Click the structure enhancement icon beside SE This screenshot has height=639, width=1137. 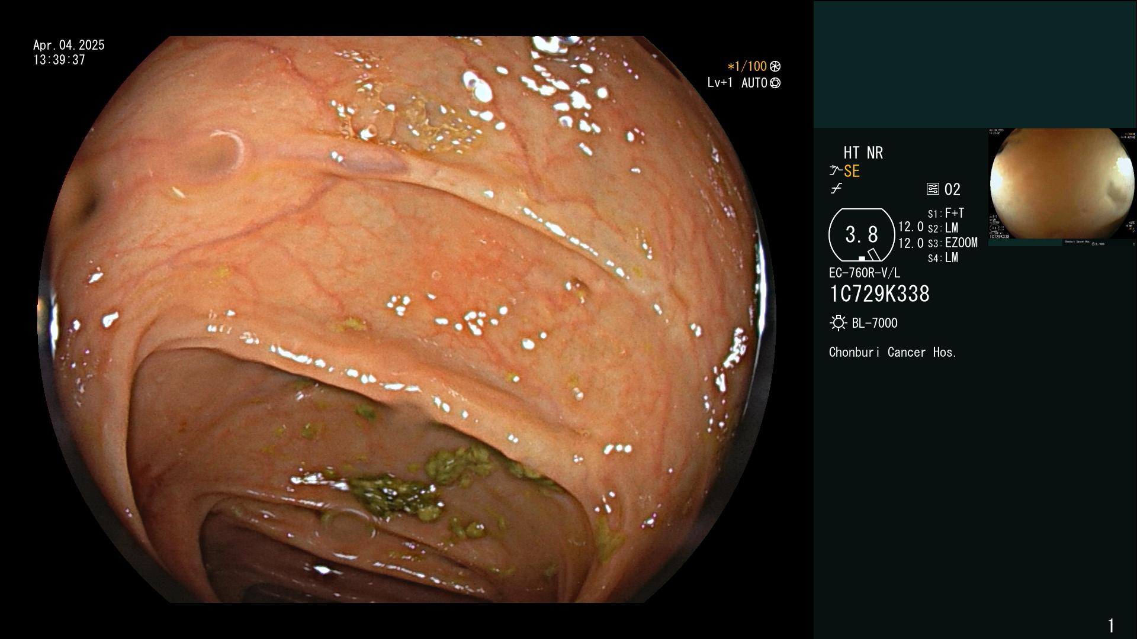(x=836, y=172)
